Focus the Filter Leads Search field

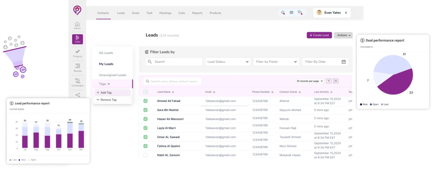174,62
